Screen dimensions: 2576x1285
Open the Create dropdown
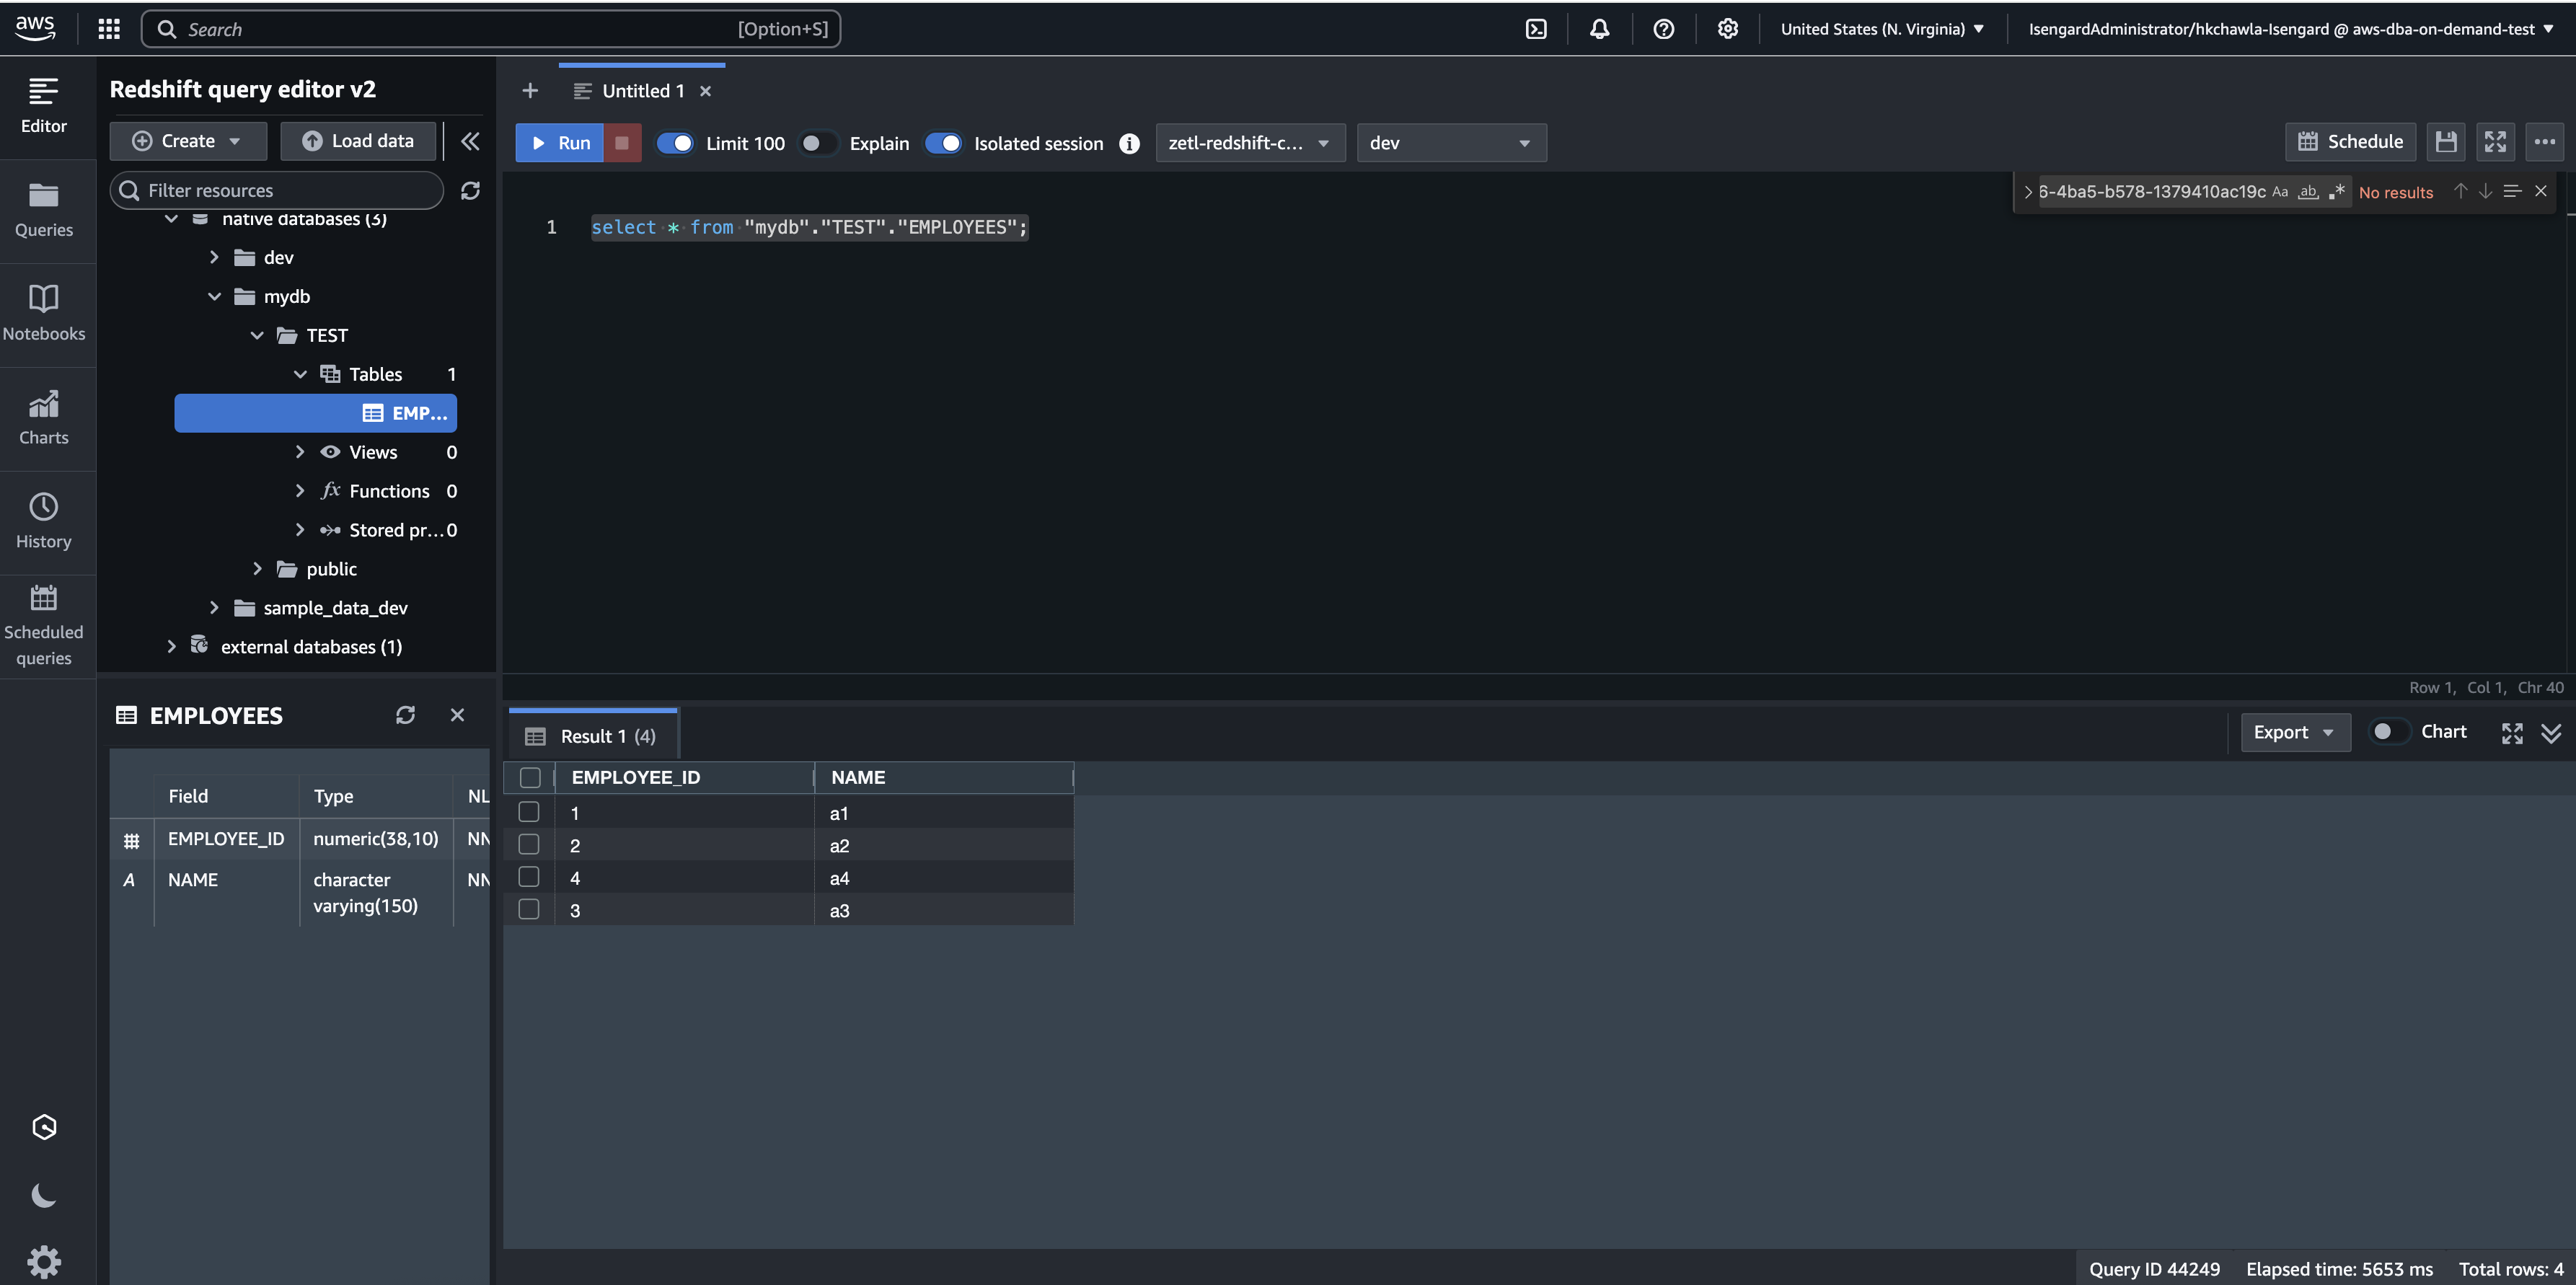pyautogui.click(x=188, y=141)
